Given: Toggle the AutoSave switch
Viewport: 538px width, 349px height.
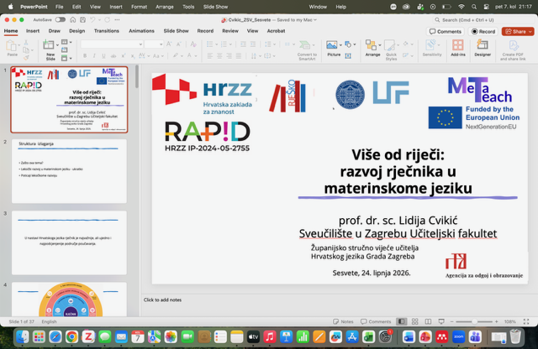Looking at the screenshot, I should [x=61, y=20].
